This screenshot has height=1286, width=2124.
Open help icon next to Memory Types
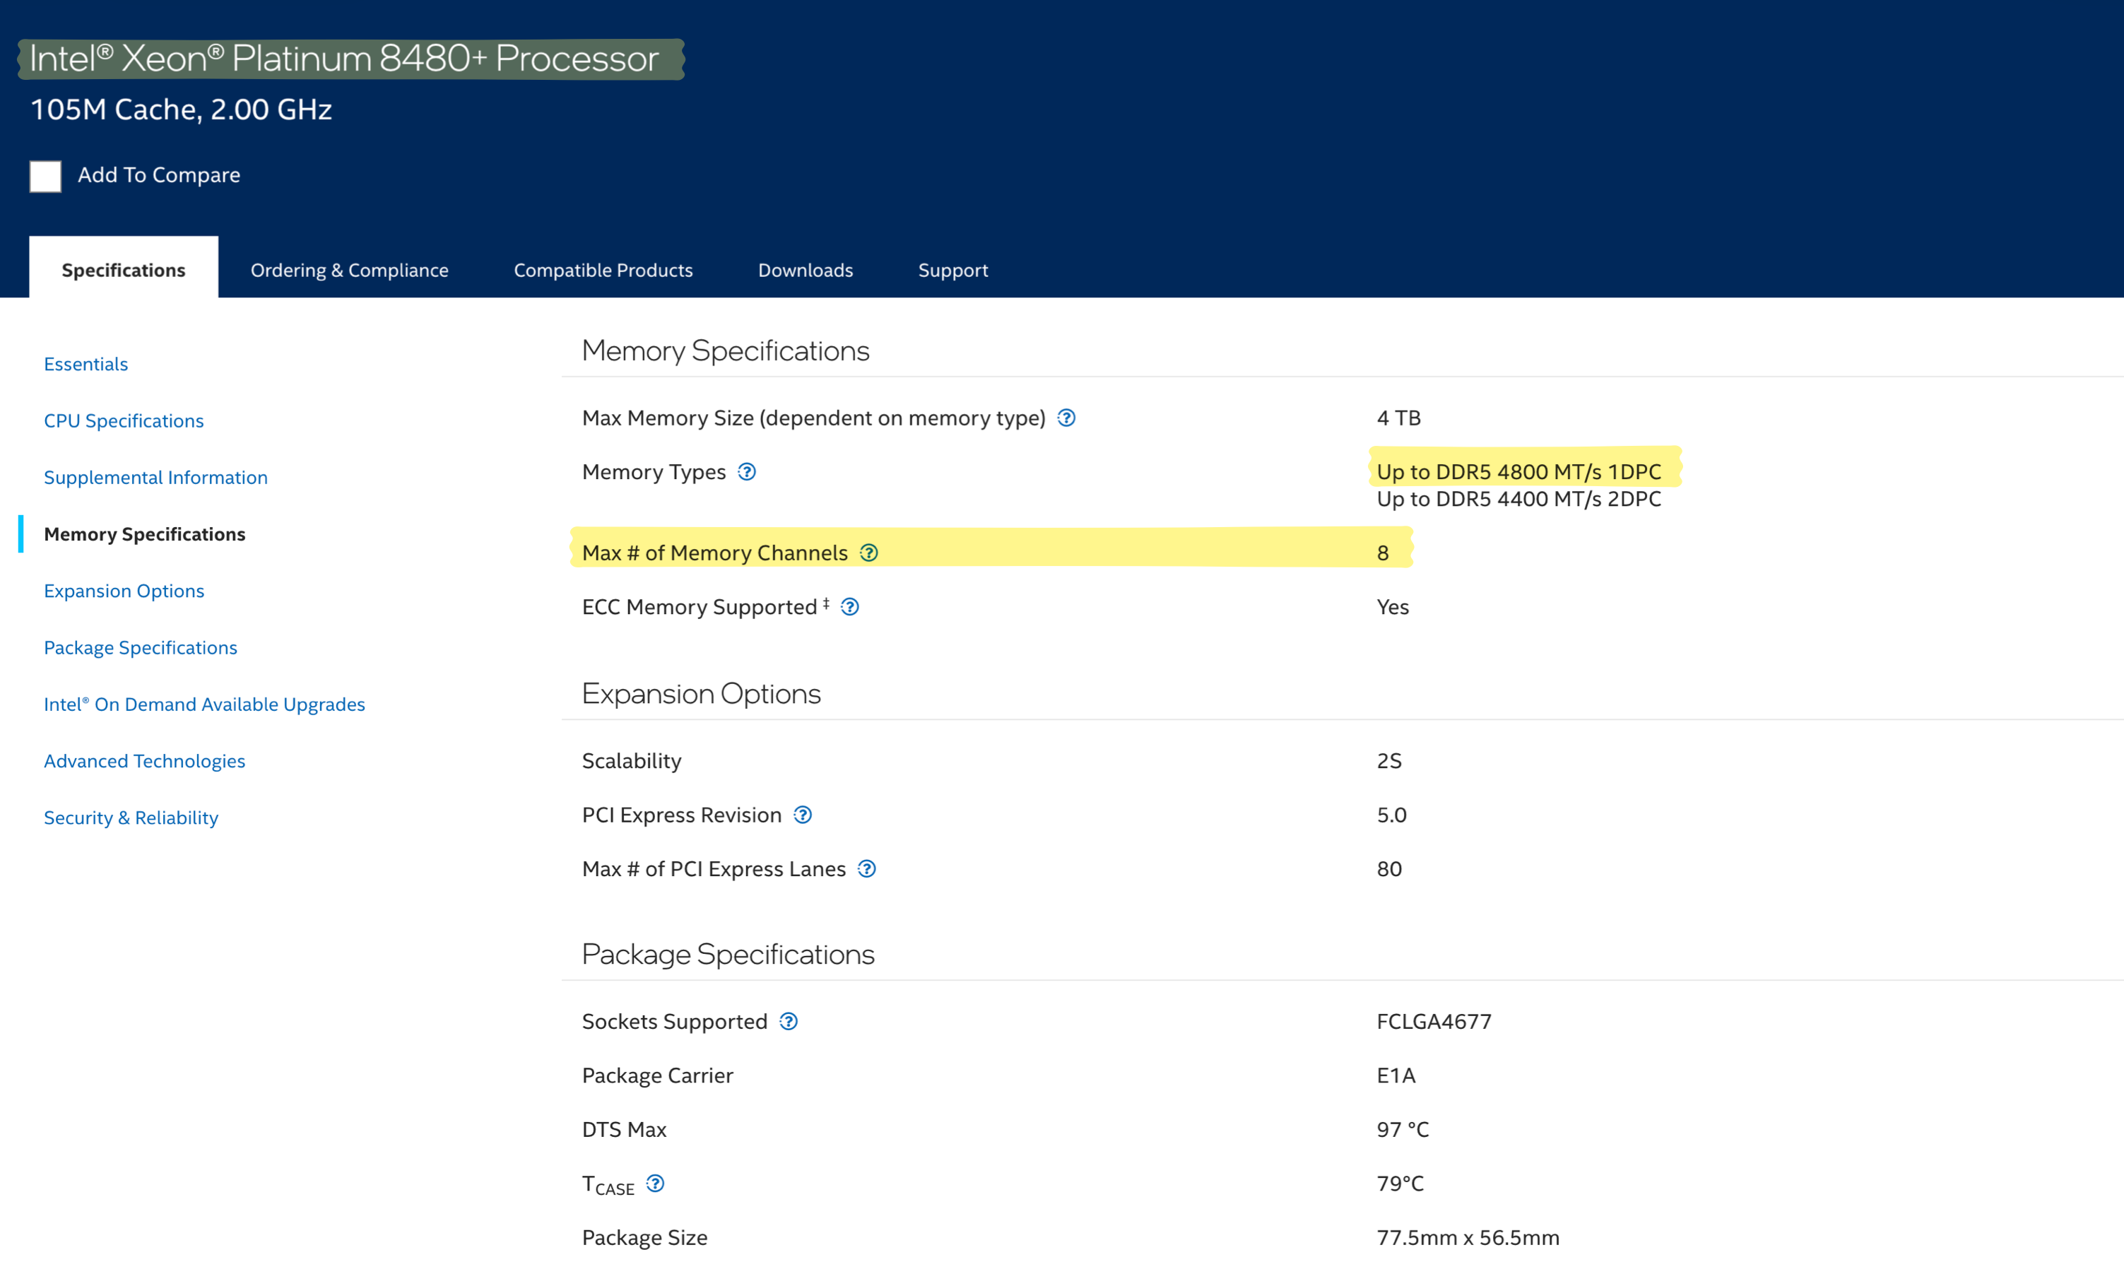tap(746, 472)
